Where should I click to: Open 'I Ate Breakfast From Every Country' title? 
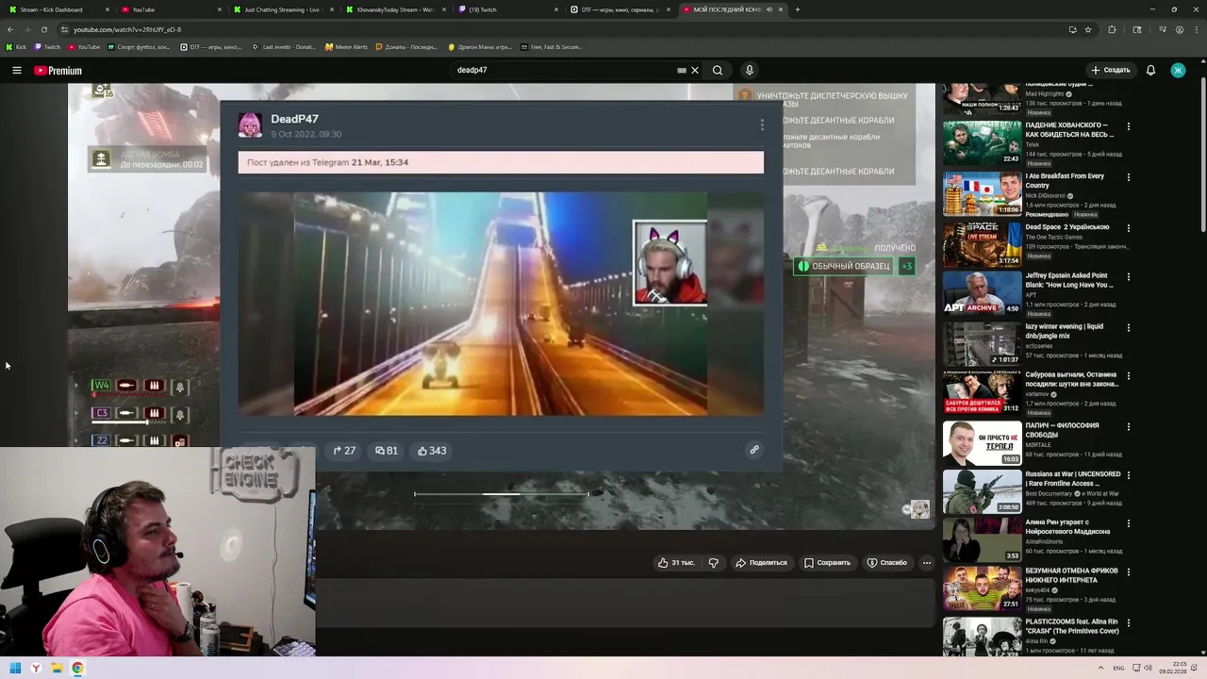tap(1065, 181)
